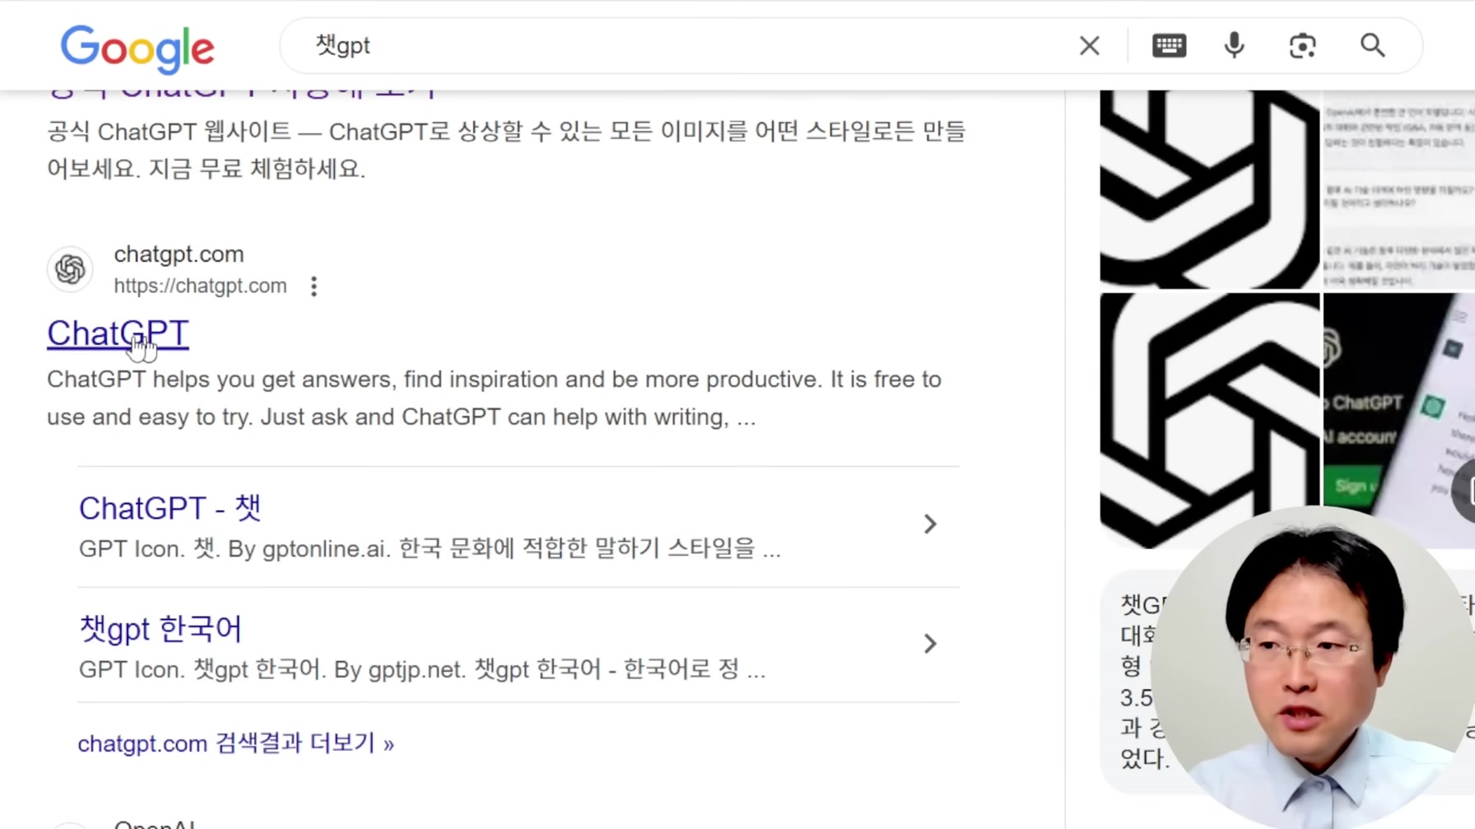Clear the search box with the X icon
Screen dimensions: 1475x829
pos(1089,46)
